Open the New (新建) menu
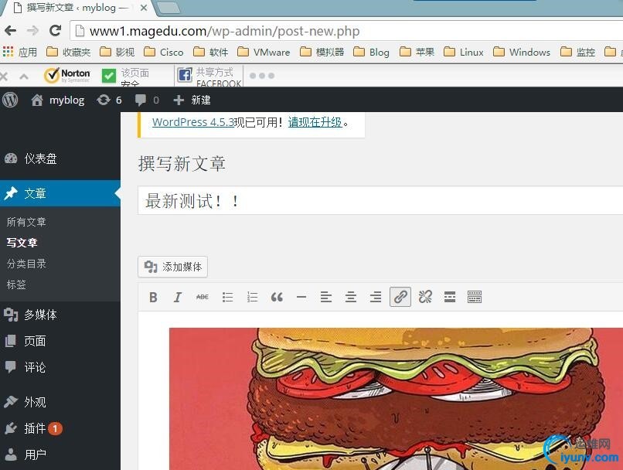The height and width of the screenshot is (470, 623). tap(192, 100)
